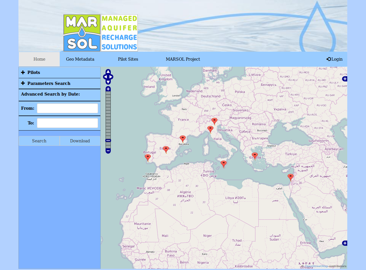Image resolution: width=366 pixels, height=270 pixels.
Task: Open the OpenStreetMap attribution link
Action: 316,266
